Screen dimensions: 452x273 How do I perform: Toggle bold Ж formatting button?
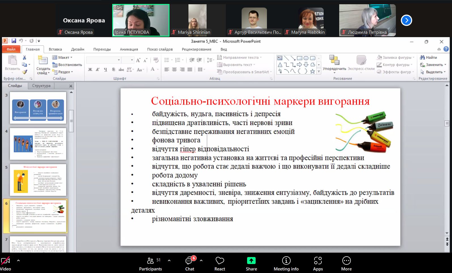90,69
